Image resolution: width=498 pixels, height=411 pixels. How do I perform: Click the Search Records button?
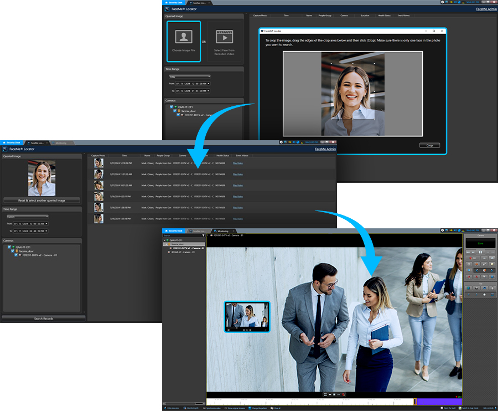click(43, 318)
